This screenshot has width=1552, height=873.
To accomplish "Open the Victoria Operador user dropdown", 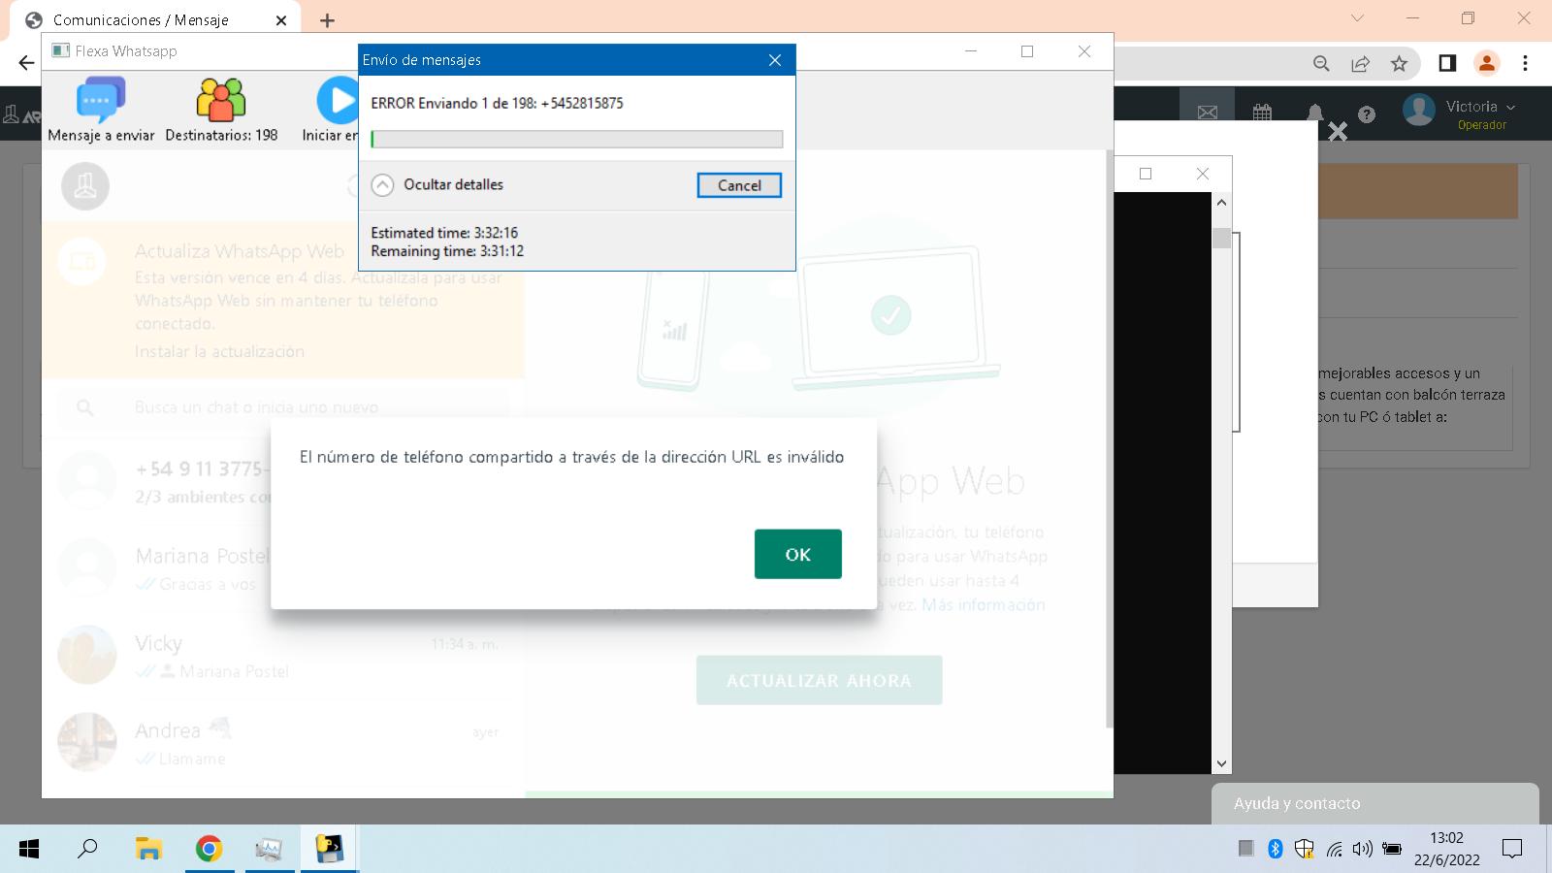I will (x=1461, y=112).
